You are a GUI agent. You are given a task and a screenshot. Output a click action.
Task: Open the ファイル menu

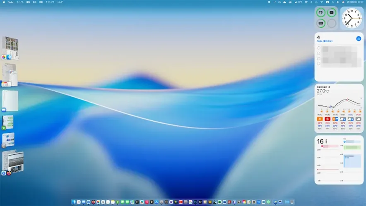(x=20, y=2)
